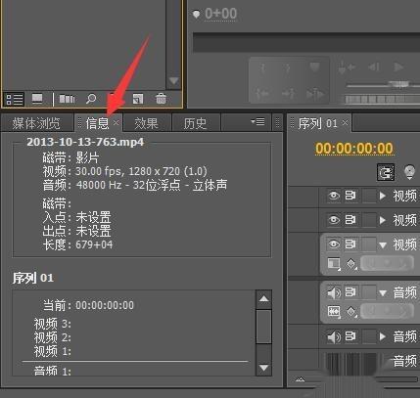Click Step Back in source monitor
420x398 pixels.
click(374, 67)
